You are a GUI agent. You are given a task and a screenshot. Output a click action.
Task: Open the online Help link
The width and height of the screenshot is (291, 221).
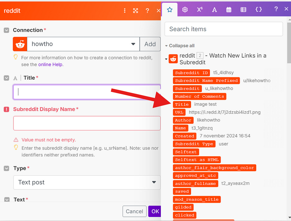(50, 65)
